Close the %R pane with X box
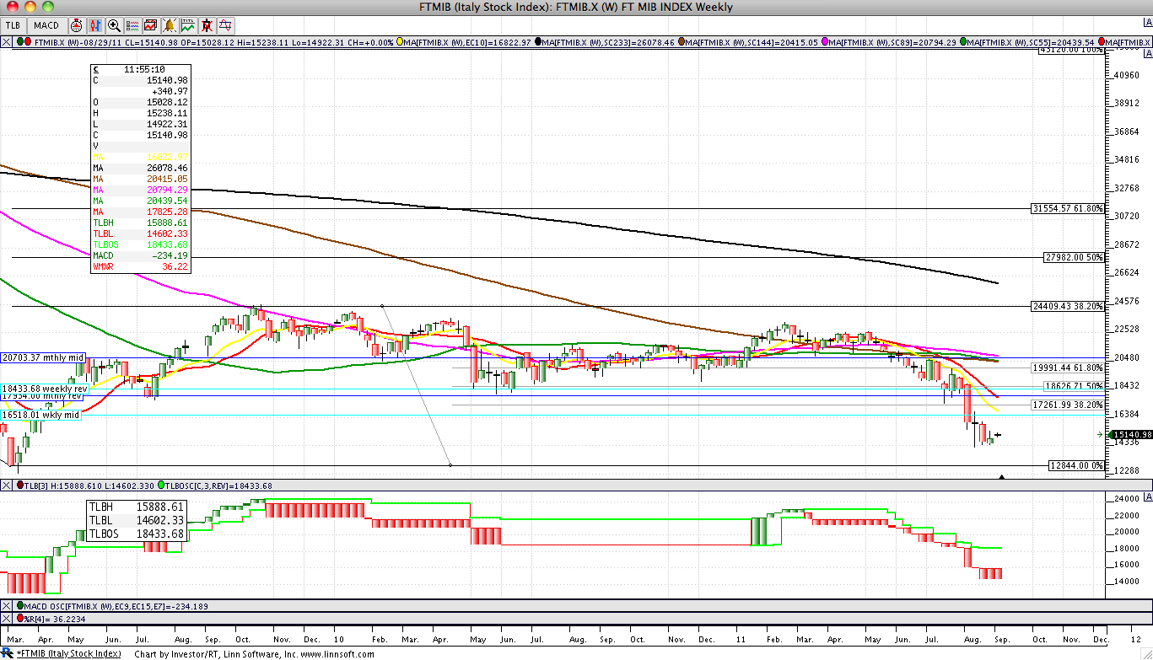The image size is (1153, 660). point(7,619)
